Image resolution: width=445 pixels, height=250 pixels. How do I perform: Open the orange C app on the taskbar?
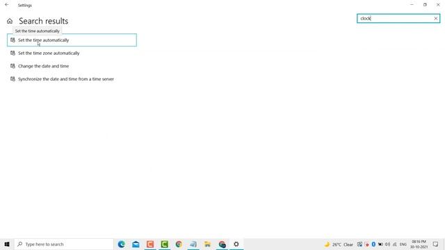coord(150,244)
